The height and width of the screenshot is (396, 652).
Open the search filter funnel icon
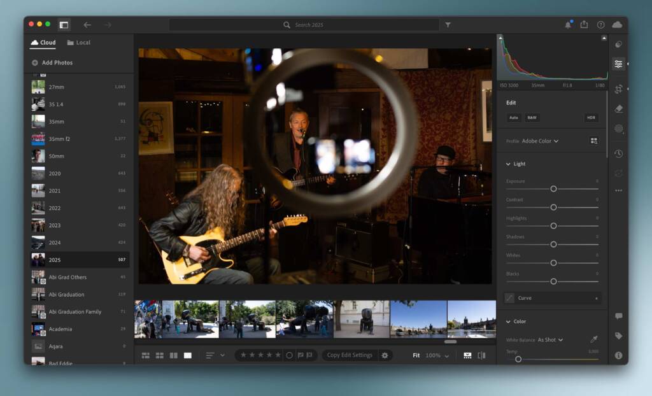[x=448, y=25]
